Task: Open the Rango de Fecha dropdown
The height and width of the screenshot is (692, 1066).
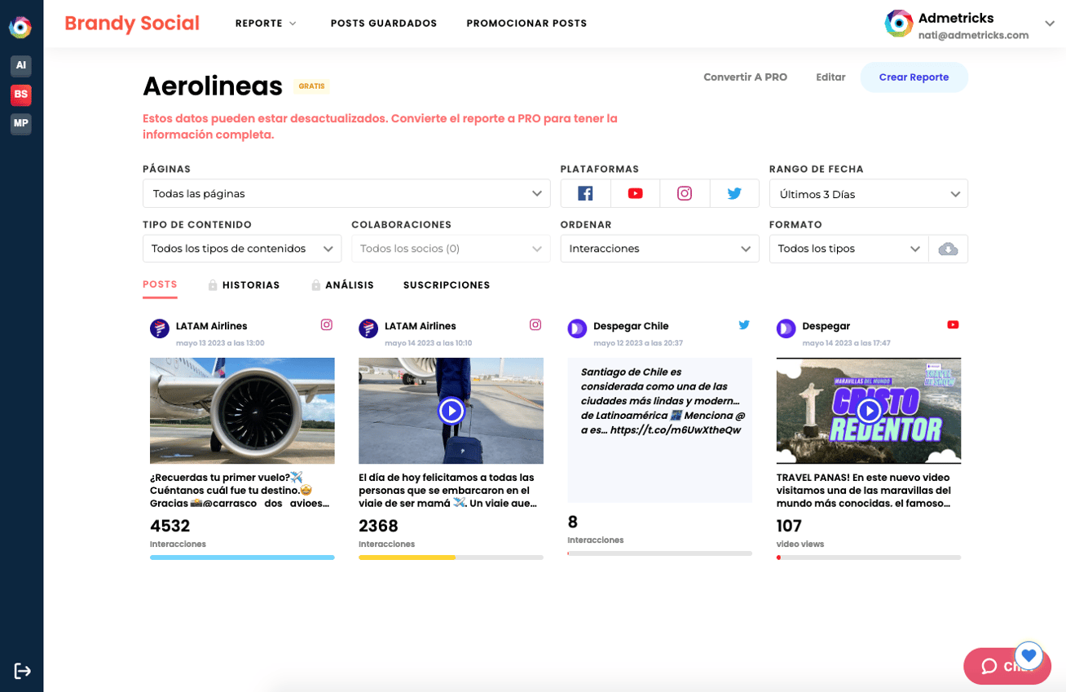Action: click(x=869, y=193)
